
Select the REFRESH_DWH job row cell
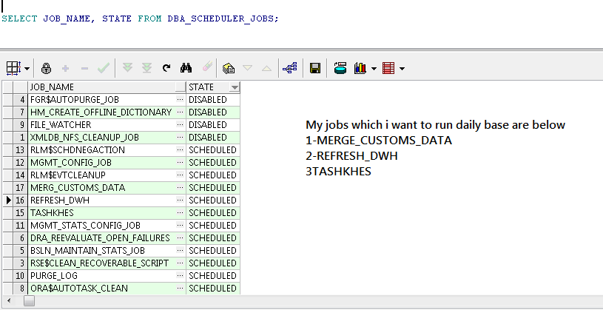(101, 200)
